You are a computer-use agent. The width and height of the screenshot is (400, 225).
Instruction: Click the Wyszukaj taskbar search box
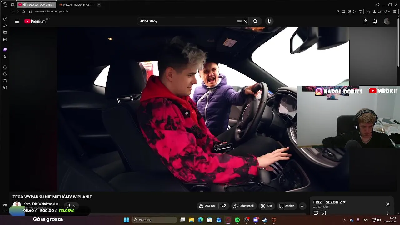pyautogui.click(x=154, y=220)
